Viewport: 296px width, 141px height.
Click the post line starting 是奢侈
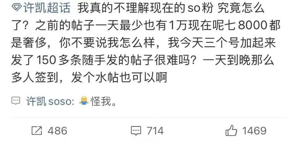click(143, 43)
